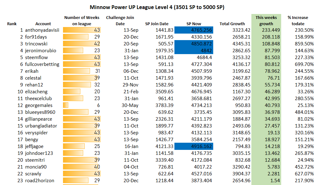
Task: Select account name erikah
Action: click(x=32, y=71)
